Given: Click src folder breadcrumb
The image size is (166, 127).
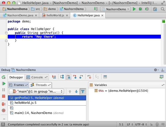Looking at the screenshot, I should point(35,9).
